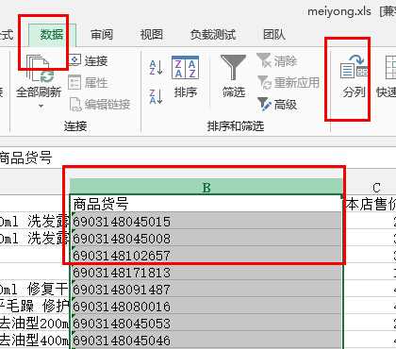Sort descending with the Z-A icon
396x349 pixels.
point(156,96)
